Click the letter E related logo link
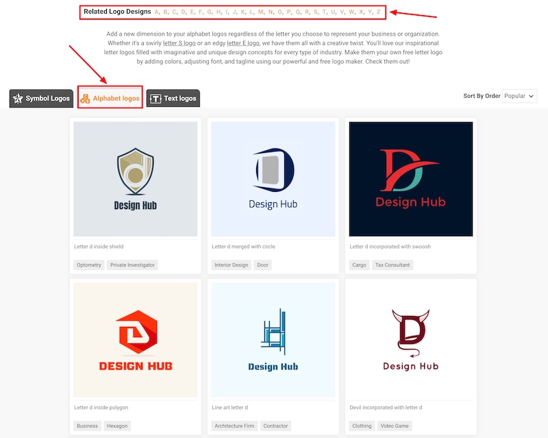This screenshot has width=548, height=438. (192, 12)
